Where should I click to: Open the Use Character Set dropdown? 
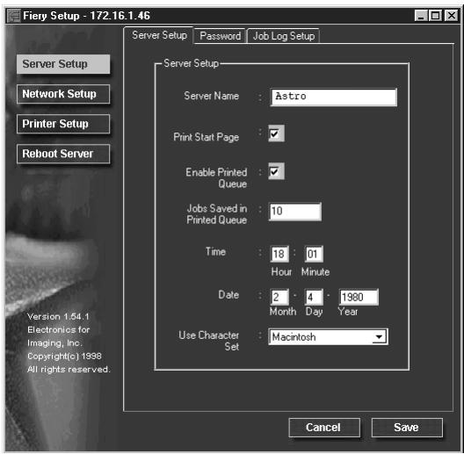[x=328, y=336]
